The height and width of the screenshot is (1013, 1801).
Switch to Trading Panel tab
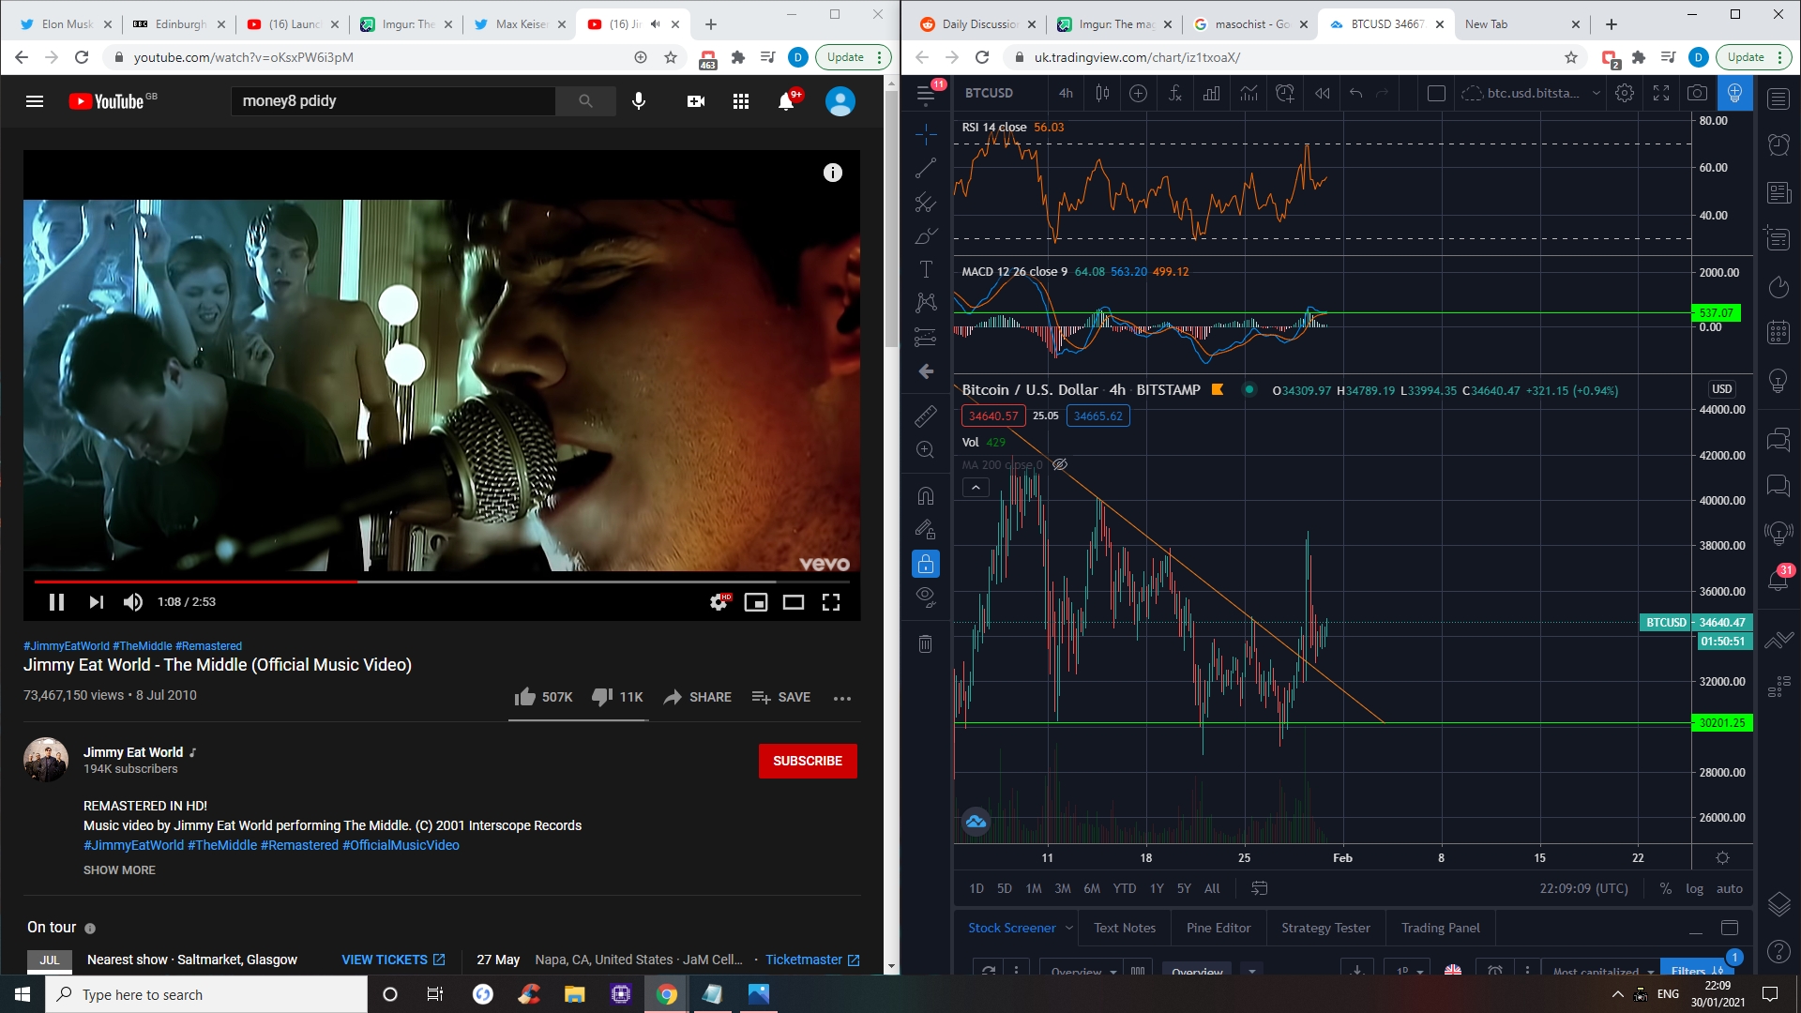tap(1441, 928)
